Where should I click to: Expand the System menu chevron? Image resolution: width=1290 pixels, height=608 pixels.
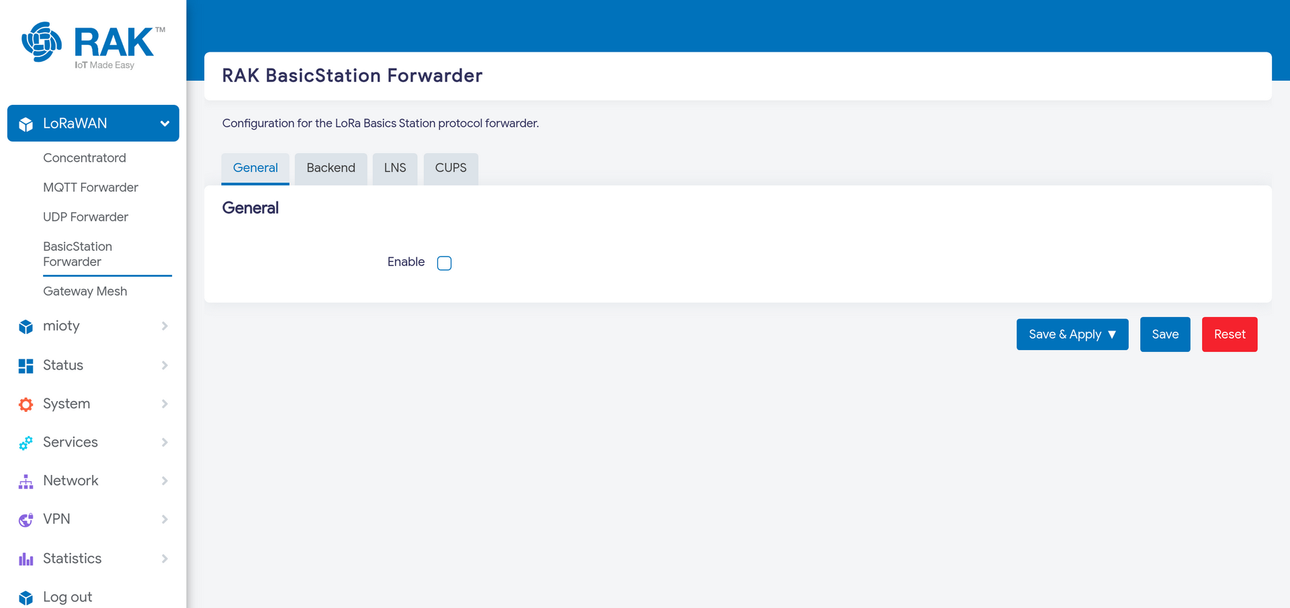click(165, 404)
